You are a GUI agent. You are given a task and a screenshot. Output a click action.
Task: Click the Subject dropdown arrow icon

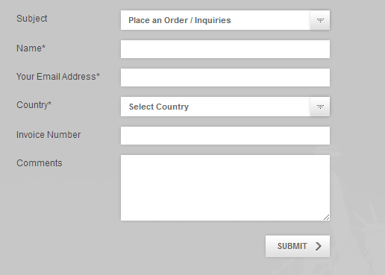pos(320,20)
